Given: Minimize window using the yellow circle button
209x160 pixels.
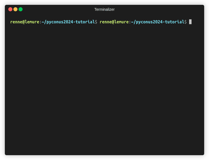Looking at the screenshot, I should tap(16, 9).
